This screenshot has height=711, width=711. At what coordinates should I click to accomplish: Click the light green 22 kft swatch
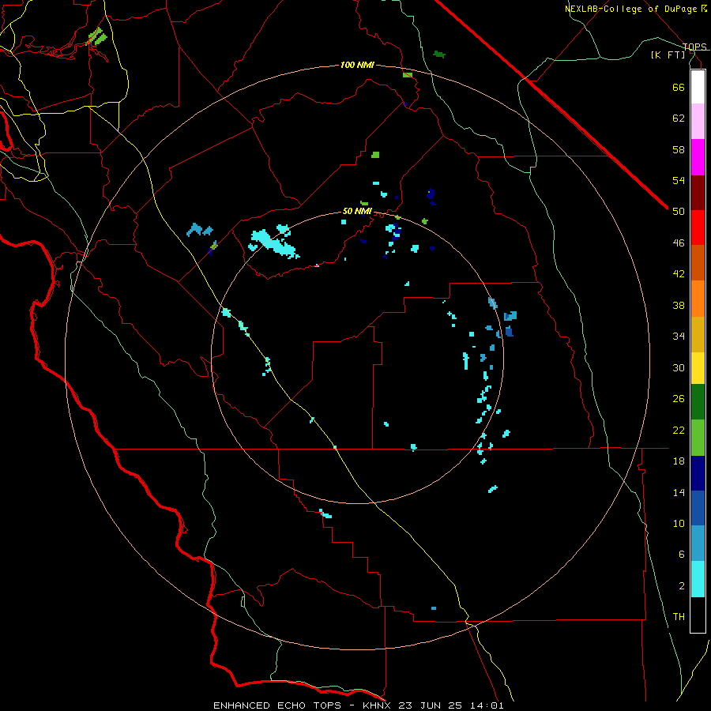click(698, 438)
